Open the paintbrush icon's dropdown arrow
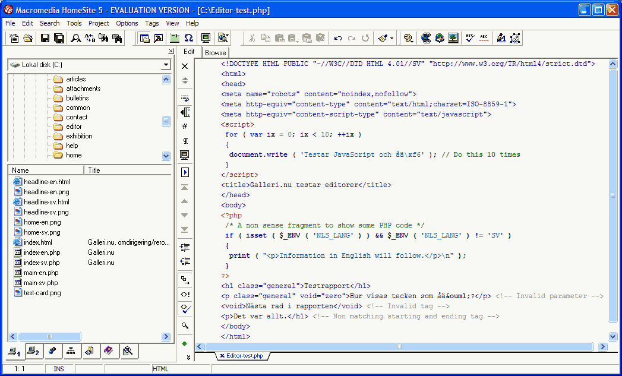Image resolution: width=622 pixels, height=376 pixels. [392, 39]
